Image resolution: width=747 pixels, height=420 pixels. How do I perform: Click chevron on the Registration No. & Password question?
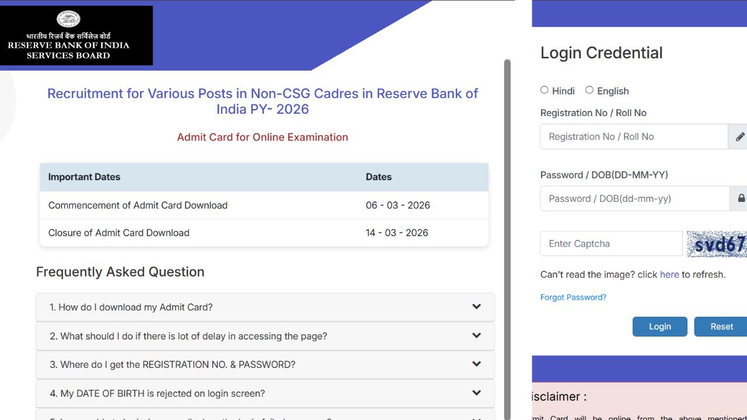point(476,364)
